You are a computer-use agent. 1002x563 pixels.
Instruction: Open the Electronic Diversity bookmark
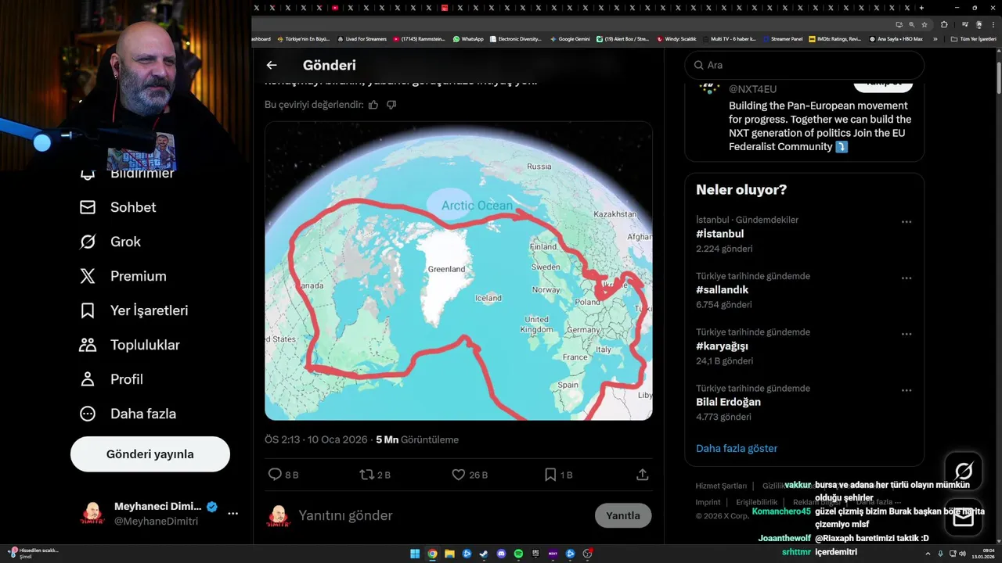pyautogui.click(x=515, y=38)
